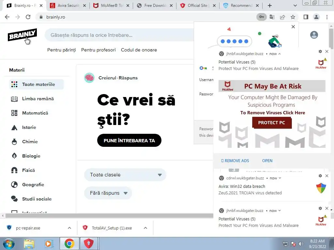Image resolution: width=334 pixels, height=250 pixels.
Task: Reload the brainly.ro page
Action: click(x=28, y=17)
